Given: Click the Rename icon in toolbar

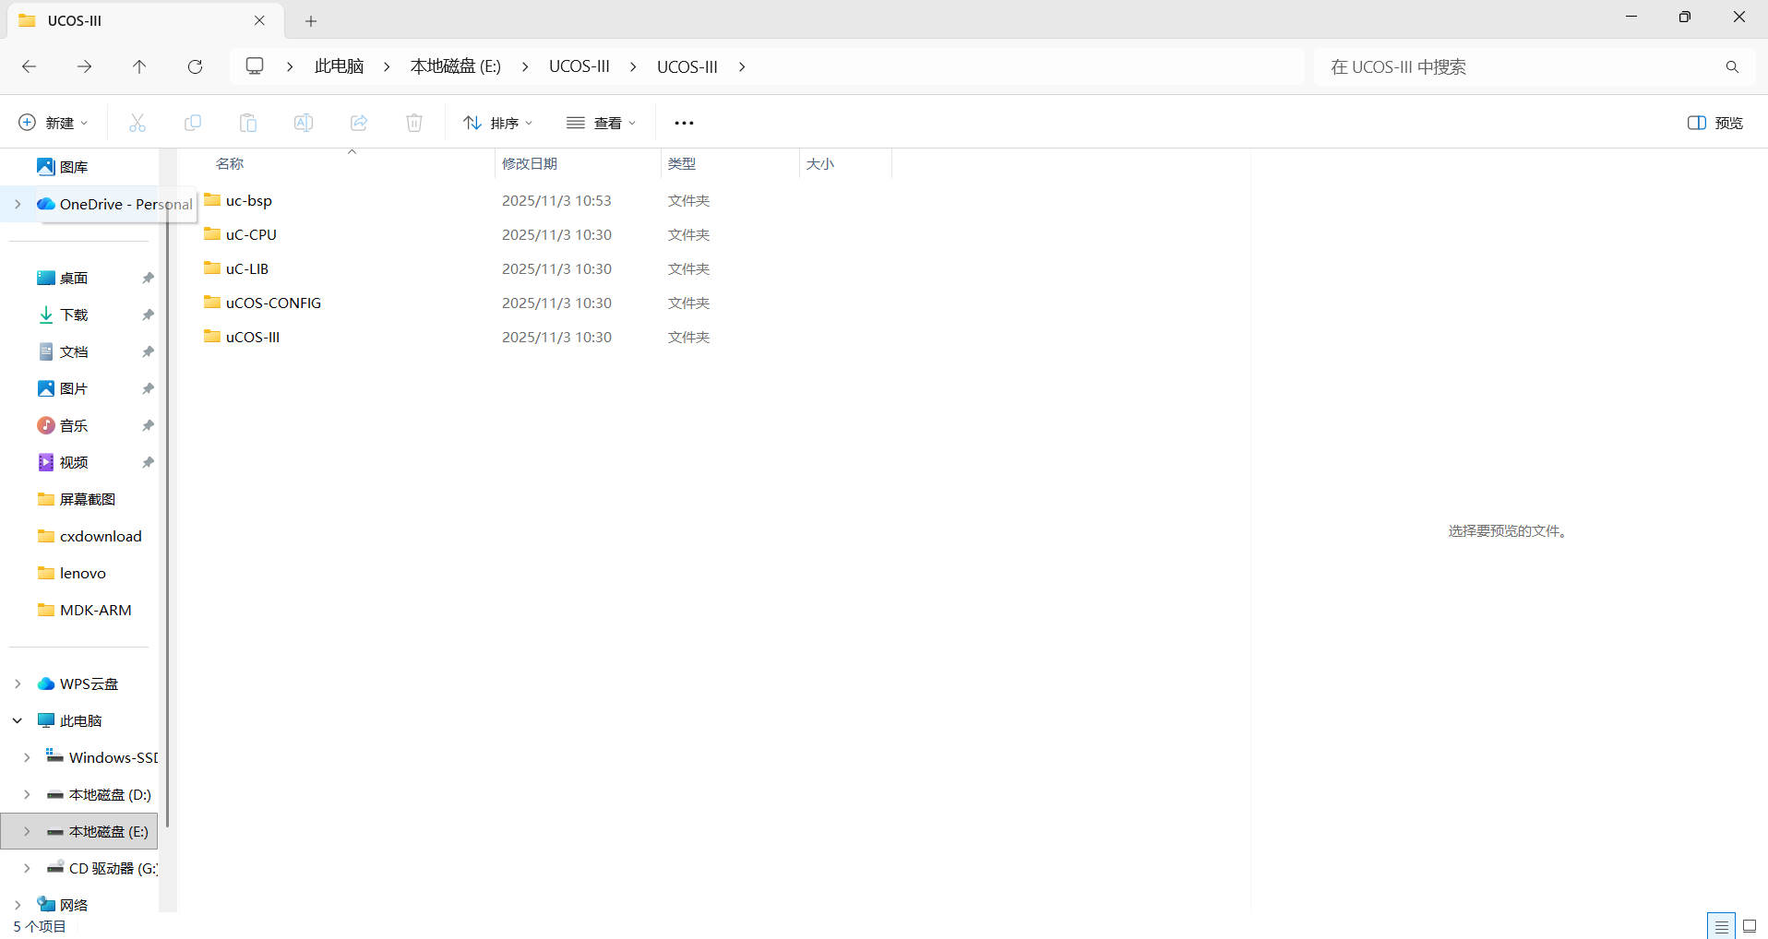Looking at the screenshot, I should tap(304, 123).
